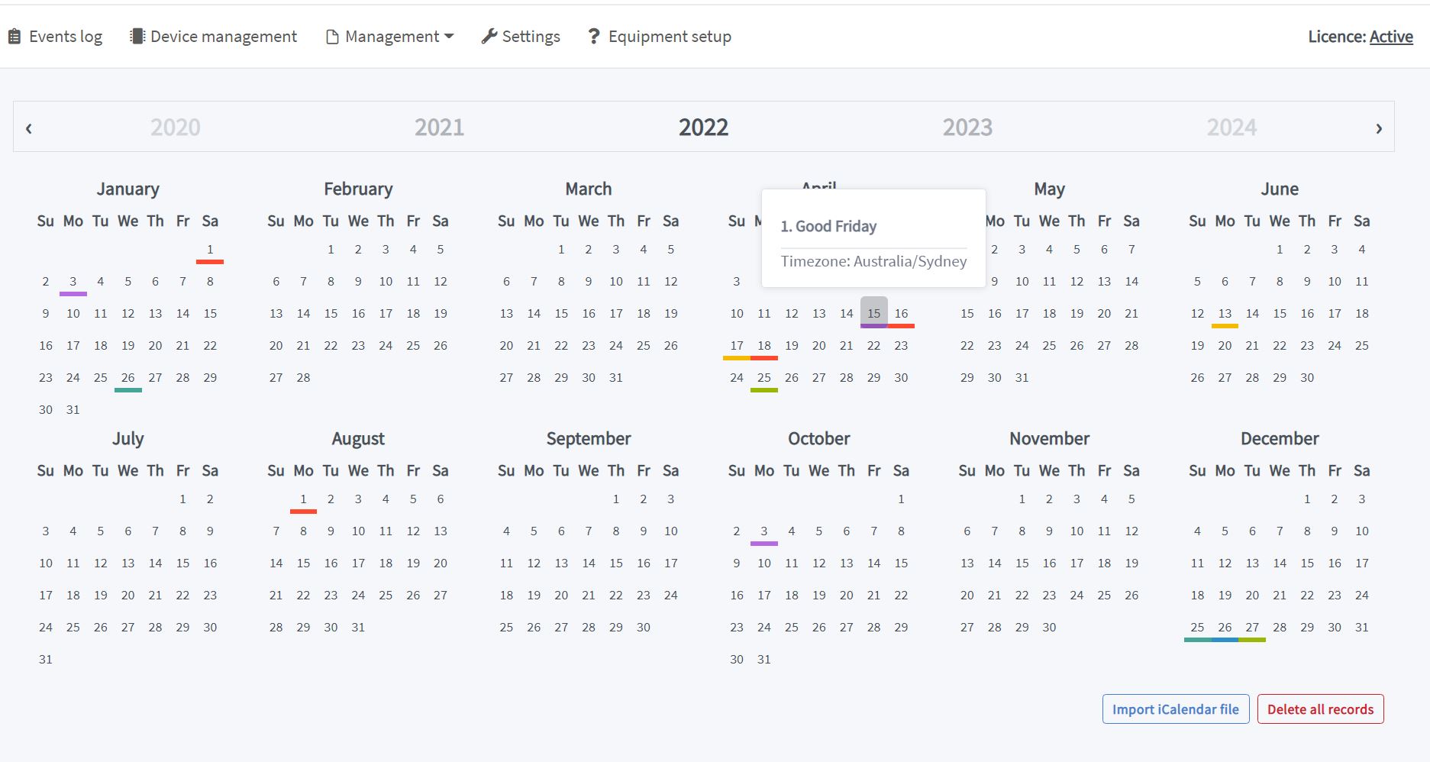Click Import iCalendar file button
The height and width of the screenshot is (762, 1430).
[1175, 709]
